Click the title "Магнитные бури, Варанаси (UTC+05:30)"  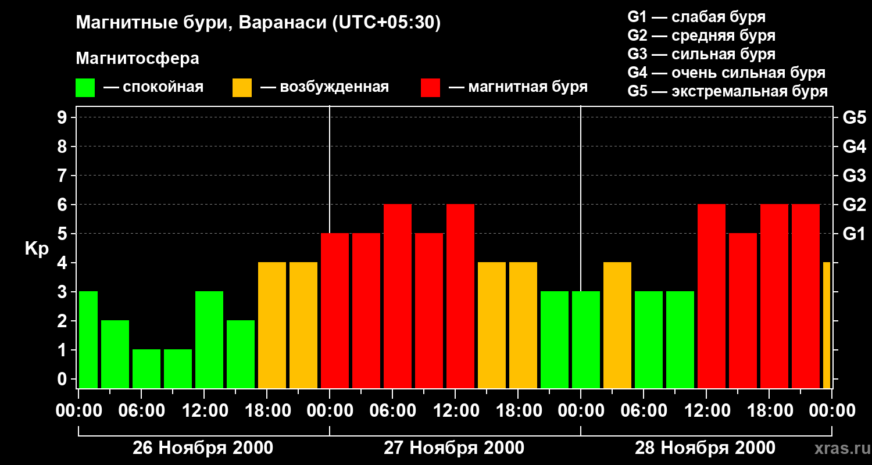[259, 23]
